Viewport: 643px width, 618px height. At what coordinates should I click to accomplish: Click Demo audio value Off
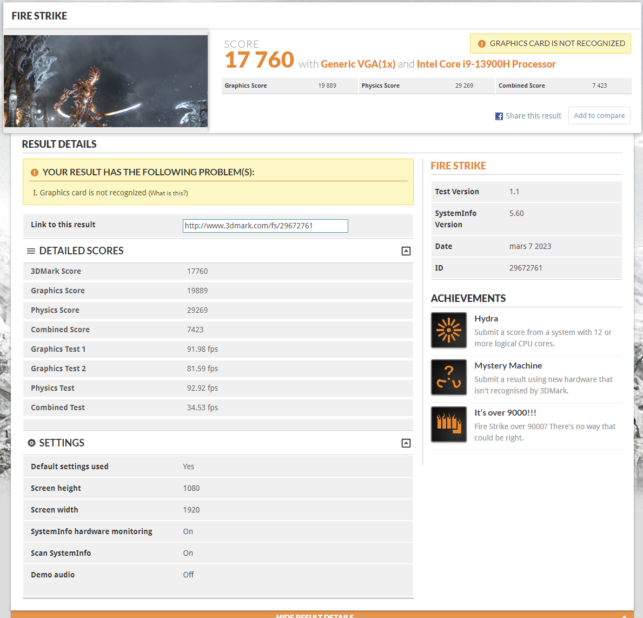click(188, 575)
